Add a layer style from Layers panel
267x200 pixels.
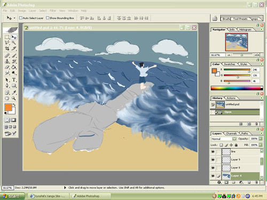pyautogui.click(x=219, y=182)
